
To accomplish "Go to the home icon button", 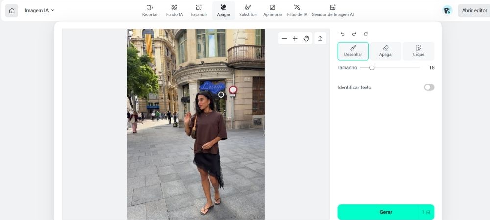I will click(12, 11).
